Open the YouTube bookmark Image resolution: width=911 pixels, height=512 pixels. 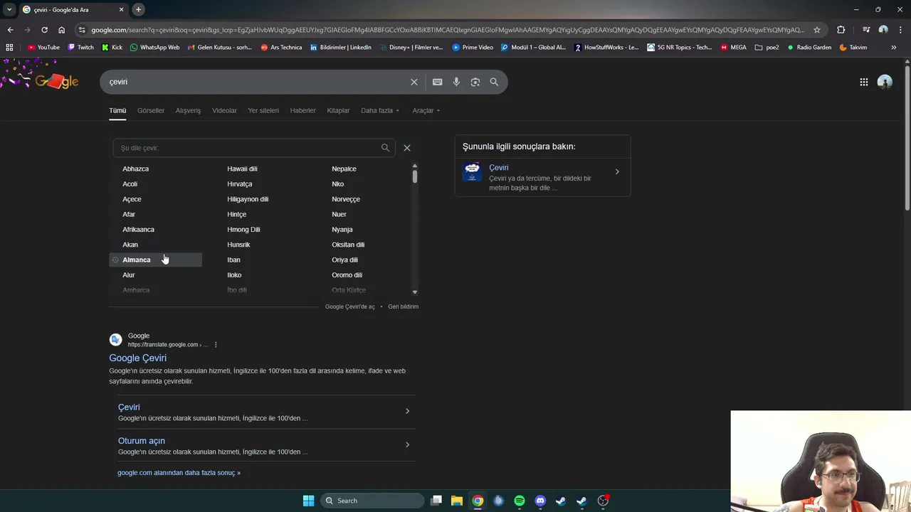pyautogui.click(x=43, y=48)
